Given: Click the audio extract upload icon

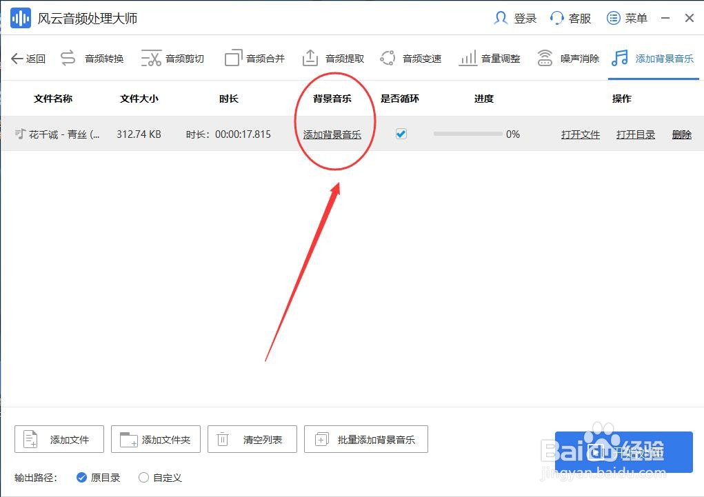Looking at the screenshot, I should tap(310, 59).
